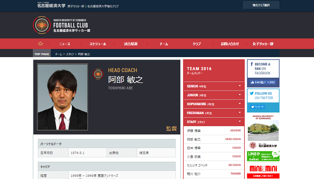Select staff member 伊藤 博英 ADVISOR
The width and height of the screenshot is (314, 179).
coord(214,130)
